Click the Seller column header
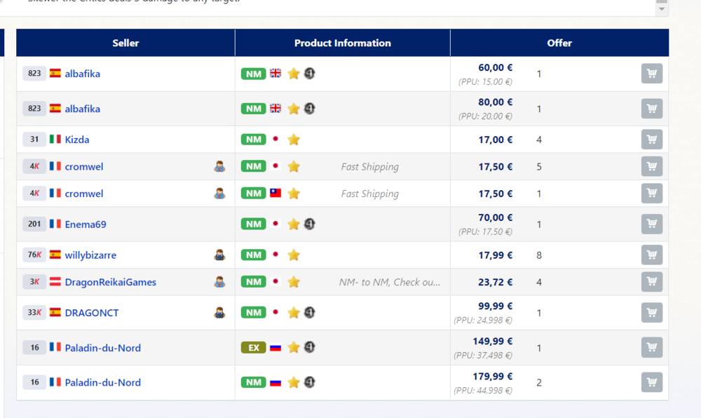Viewport: 701px width, 418px height. [125, 43]
